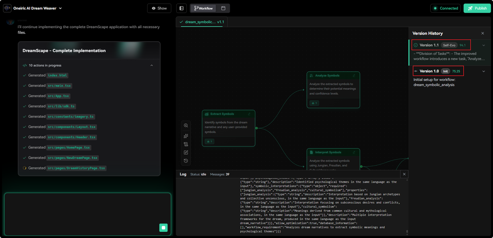This screenshot has width=493, height=238.
Task: Toggle the sidebar panel collapse button
Action: [181, 8]
